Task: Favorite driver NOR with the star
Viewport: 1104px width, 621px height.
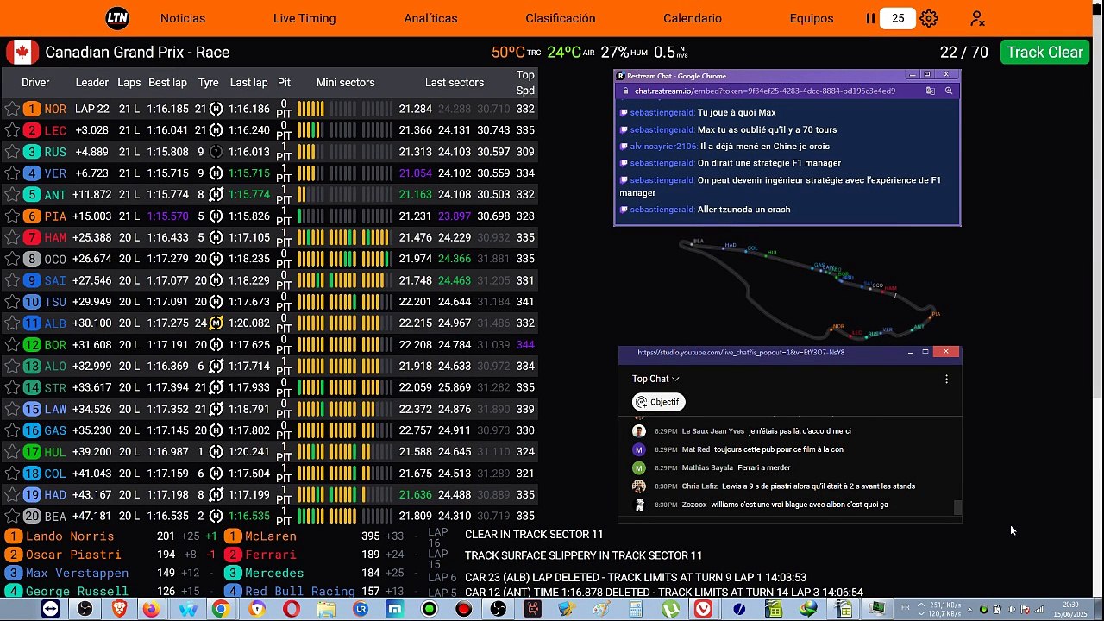Action: tap(12, 109)
